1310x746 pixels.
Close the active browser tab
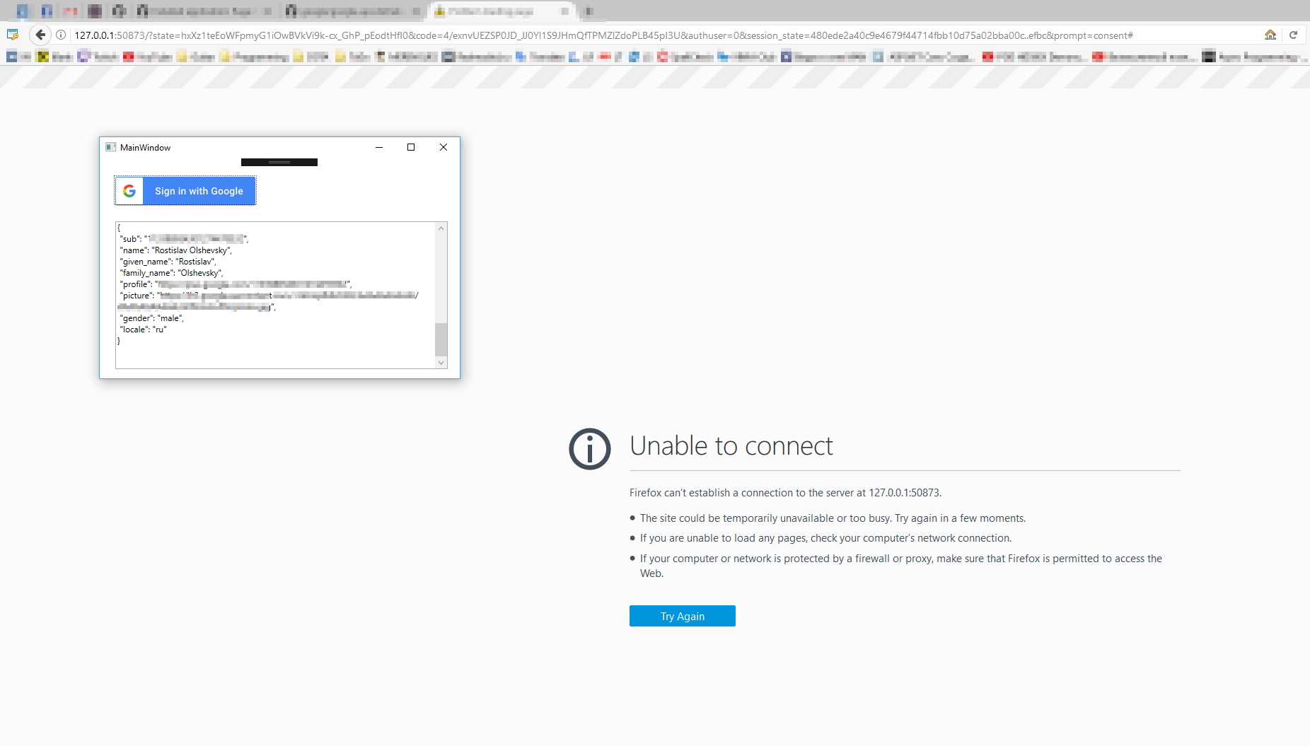click(564, 11)
